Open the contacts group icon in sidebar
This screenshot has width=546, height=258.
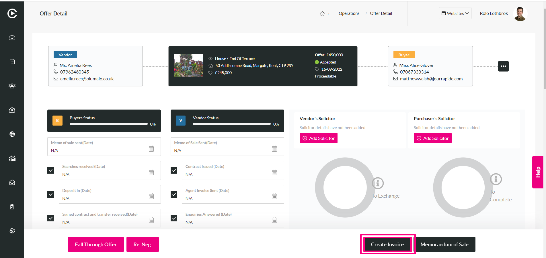pyautogui.click(x=12, y=86)
